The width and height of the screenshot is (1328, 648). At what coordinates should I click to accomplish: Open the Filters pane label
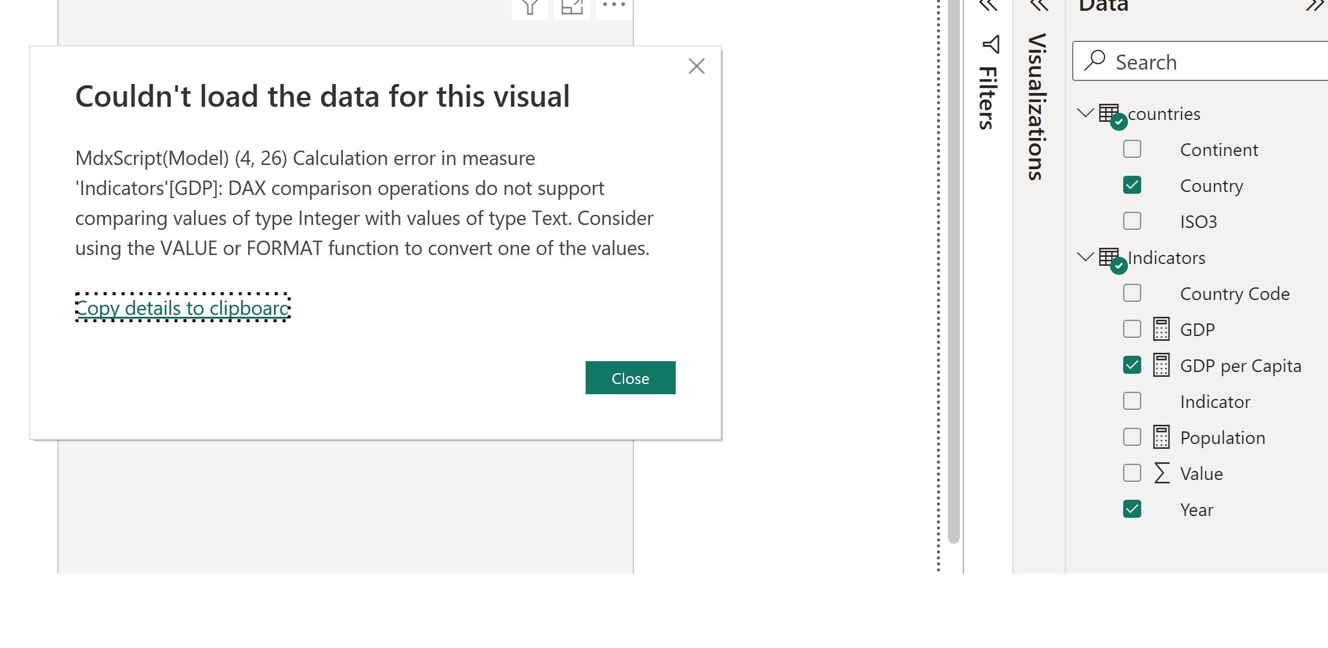tap(988, 98)
